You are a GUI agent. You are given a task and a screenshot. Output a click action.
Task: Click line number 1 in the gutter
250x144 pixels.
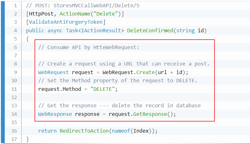click(x=16, y=6)
